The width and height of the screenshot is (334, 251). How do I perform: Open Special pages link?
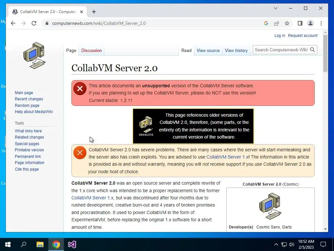click(x=27, y=144)
